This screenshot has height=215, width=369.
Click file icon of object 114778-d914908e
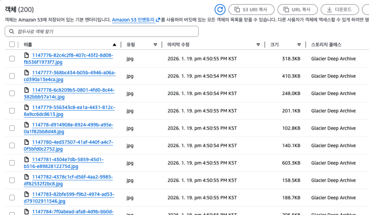pyautogui.click(x=27, y=125)
